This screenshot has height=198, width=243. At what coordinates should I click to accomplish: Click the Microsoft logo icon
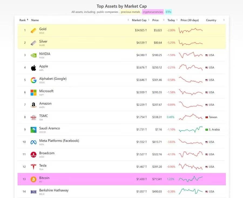pyautogui.click(x=33, y=93)
